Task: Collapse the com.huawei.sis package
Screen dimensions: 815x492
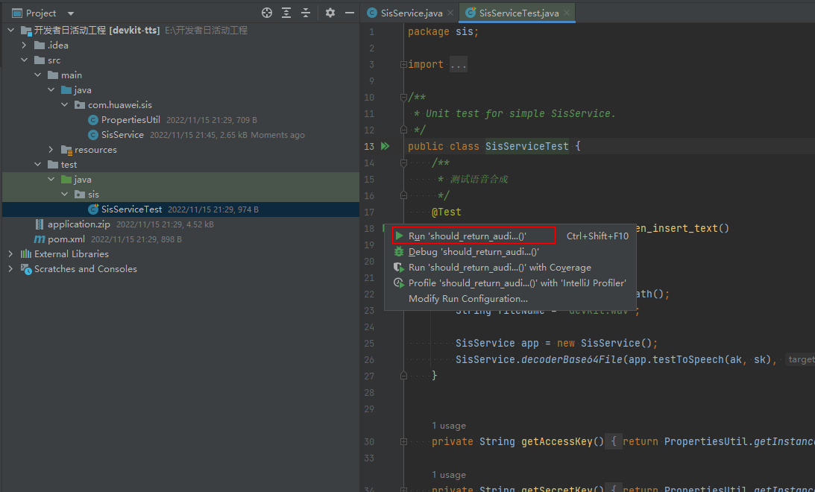Action: coord(65,105)
